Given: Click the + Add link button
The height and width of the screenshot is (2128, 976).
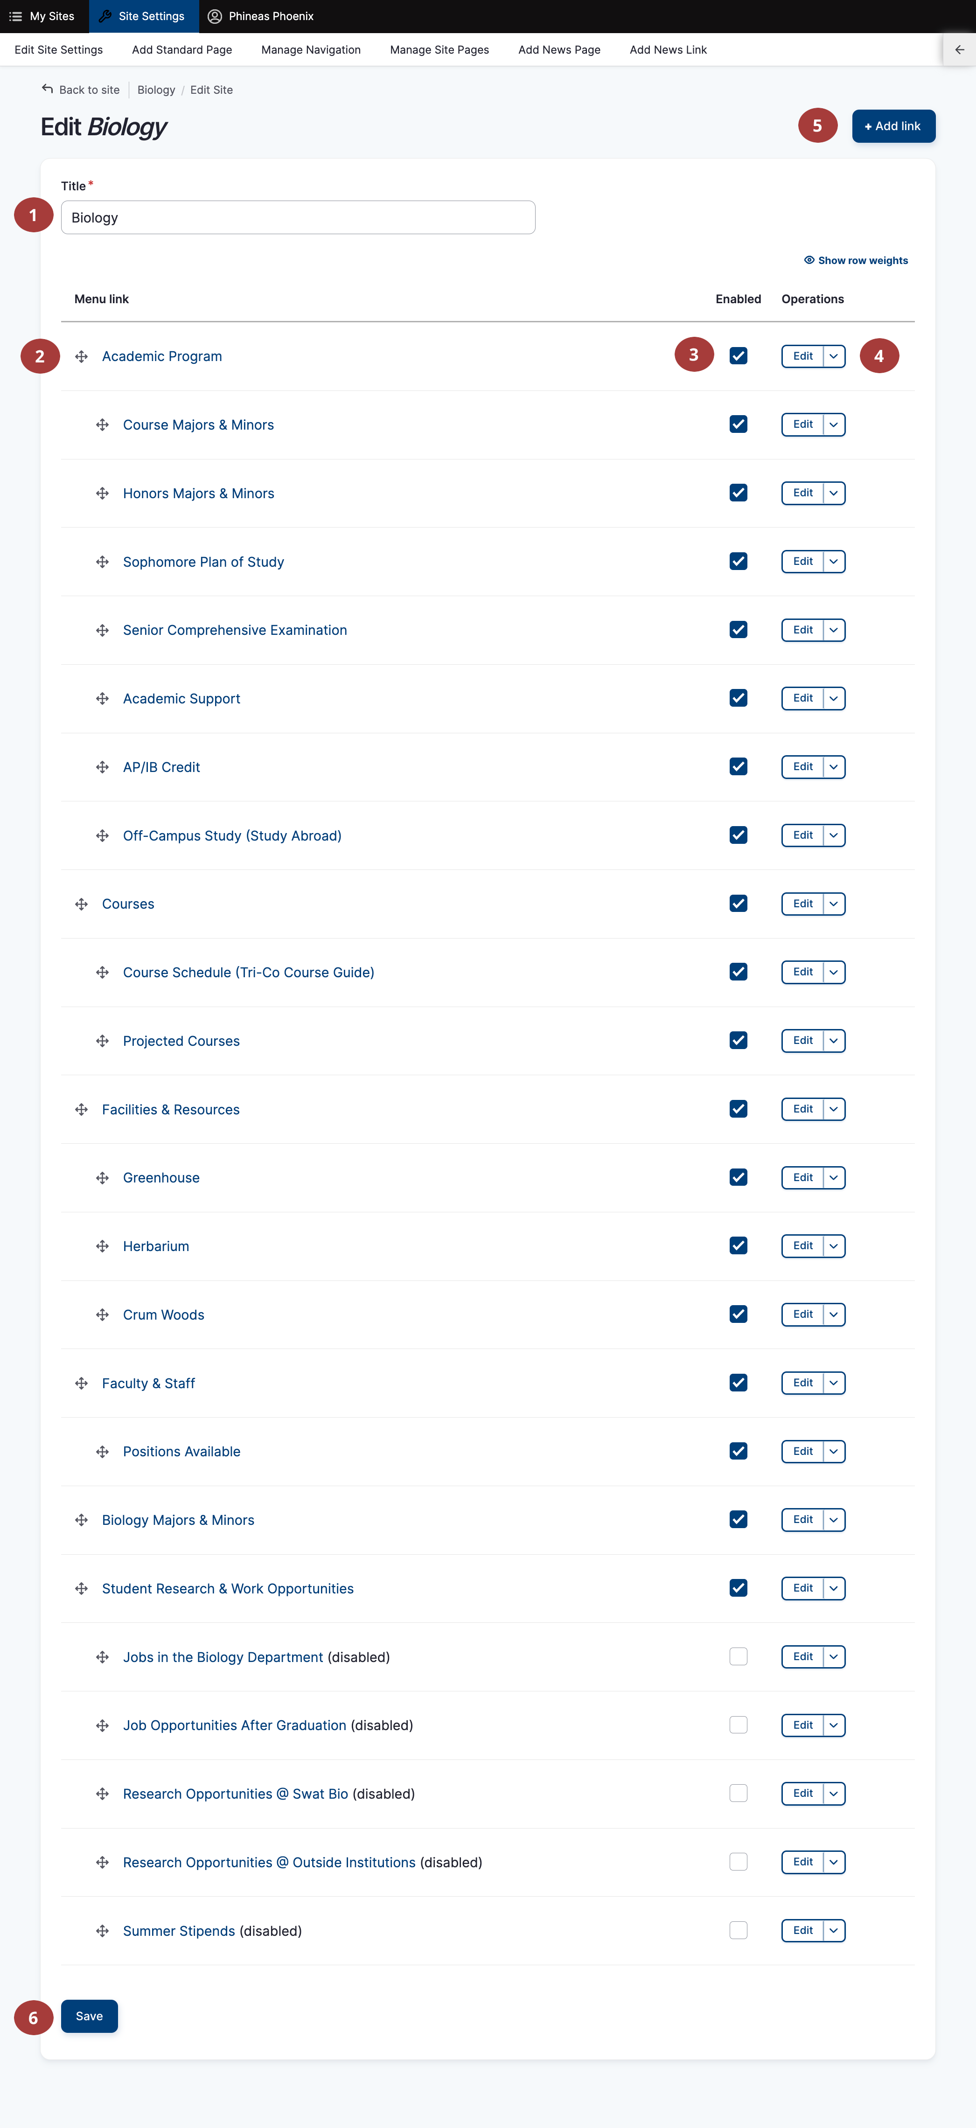Looking at the screenshot, I should click(x=893, y=126).
